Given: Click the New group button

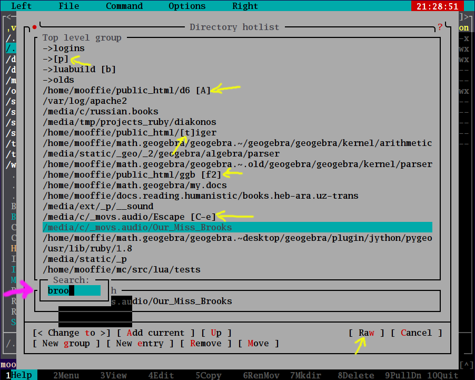Looking at the screenshot, I should [x=66, y=343].
